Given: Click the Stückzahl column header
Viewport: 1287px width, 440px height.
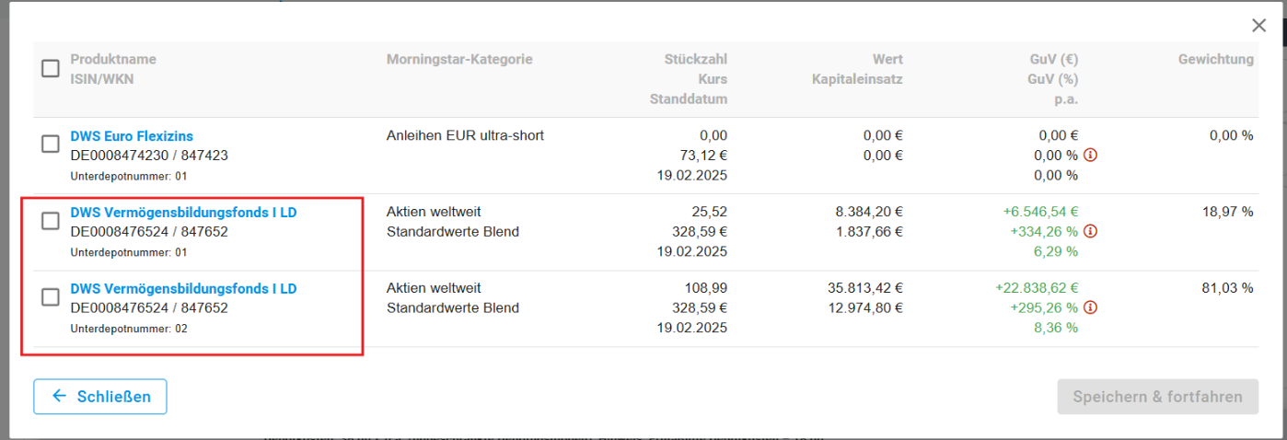Looking at the screenshot, I should (696, 60).
